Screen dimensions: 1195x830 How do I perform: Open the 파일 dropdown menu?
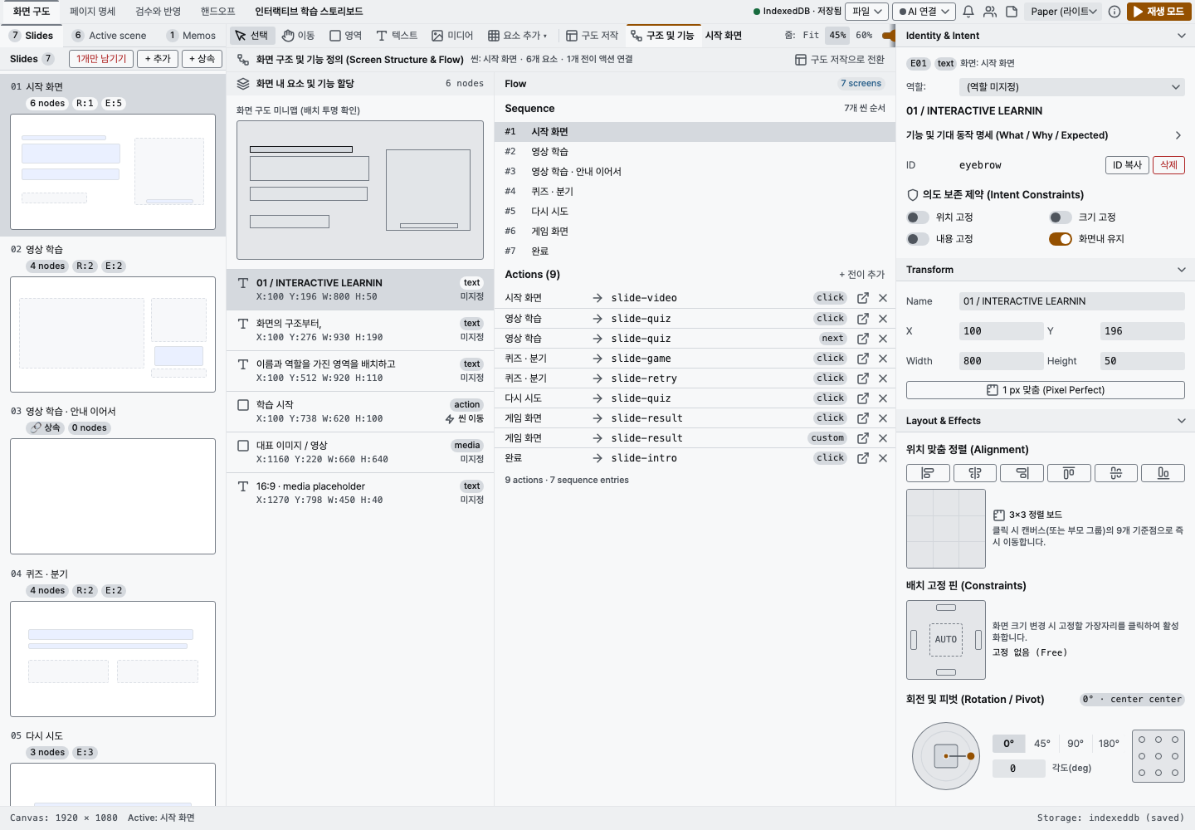tap(866, 12)
